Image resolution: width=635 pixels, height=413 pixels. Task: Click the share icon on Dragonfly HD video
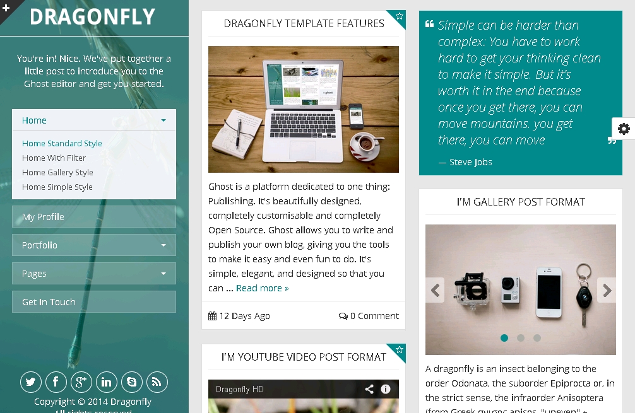coord(369,389)
